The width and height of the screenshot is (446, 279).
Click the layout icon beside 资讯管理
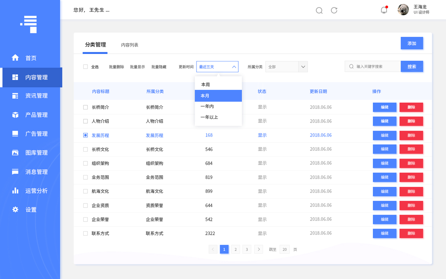pyautogui.click(x=15, y=96)
